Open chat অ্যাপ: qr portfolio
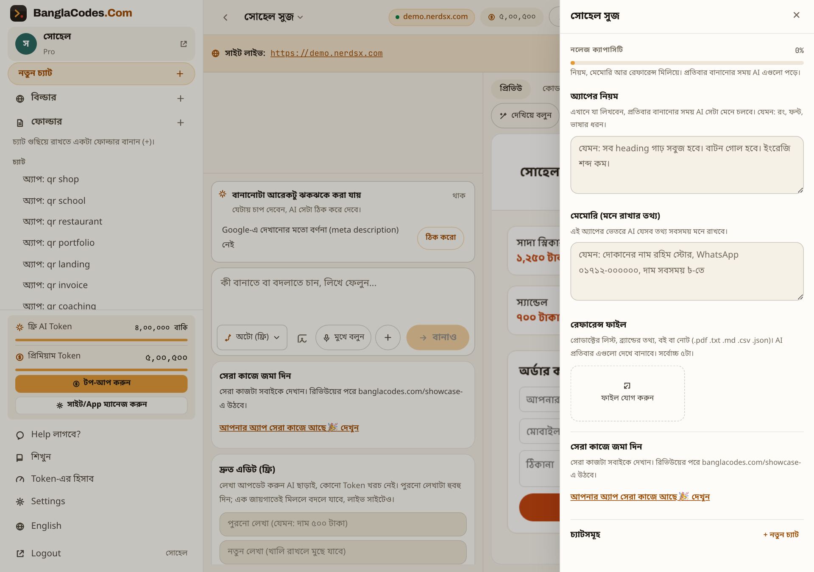 59,243
